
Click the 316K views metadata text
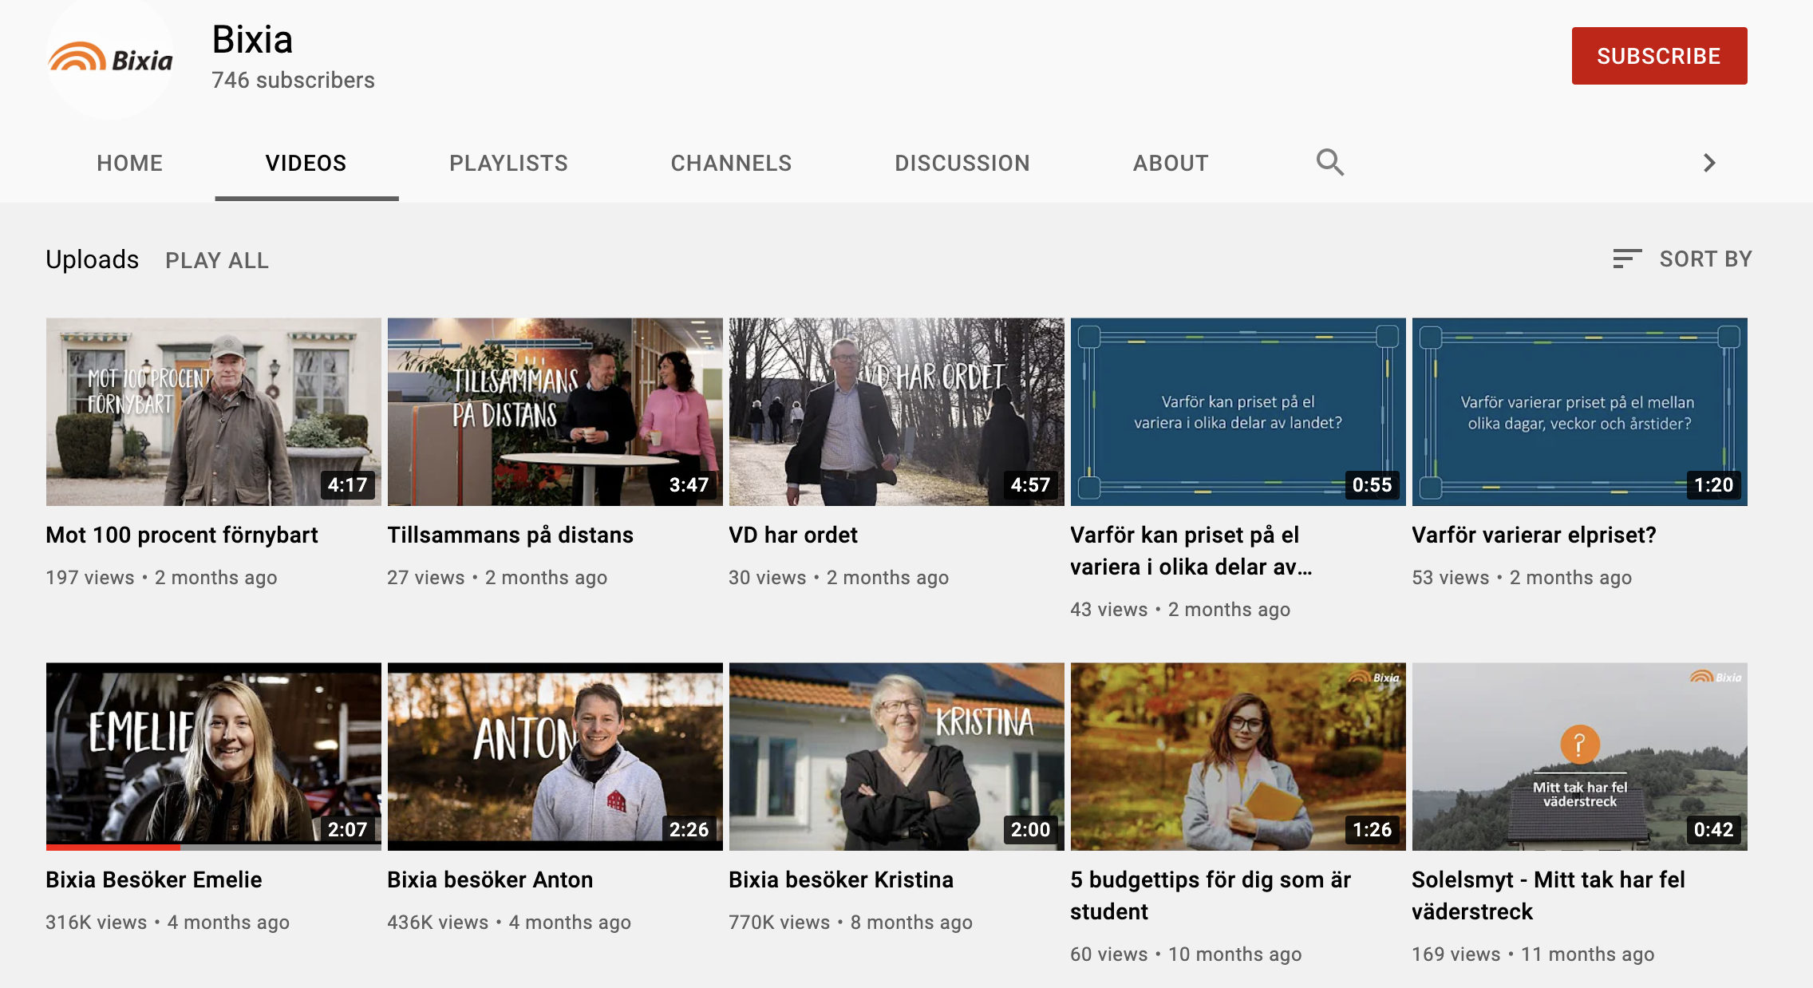[97, 923]
